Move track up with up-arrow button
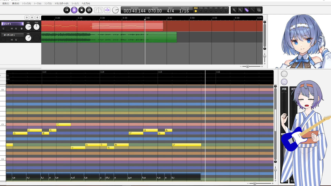This screenshot has height=186, width=331. click(32, 18)
